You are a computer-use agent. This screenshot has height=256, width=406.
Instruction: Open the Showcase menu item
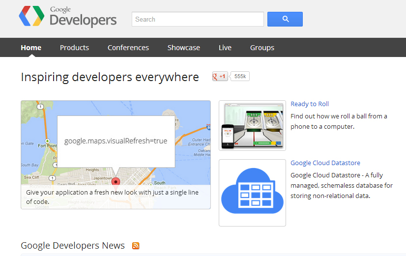click(x=183, y=48)
